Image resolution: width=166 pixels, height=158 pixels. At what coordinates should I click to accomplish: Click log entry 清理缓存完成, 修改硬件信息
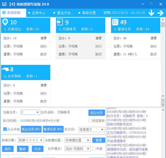[x=127, y=149]
